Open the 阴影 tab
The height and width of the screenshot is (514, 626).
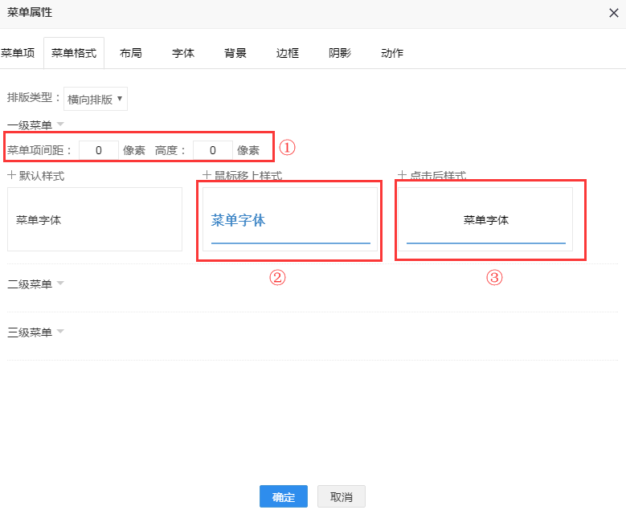(340, 53)
